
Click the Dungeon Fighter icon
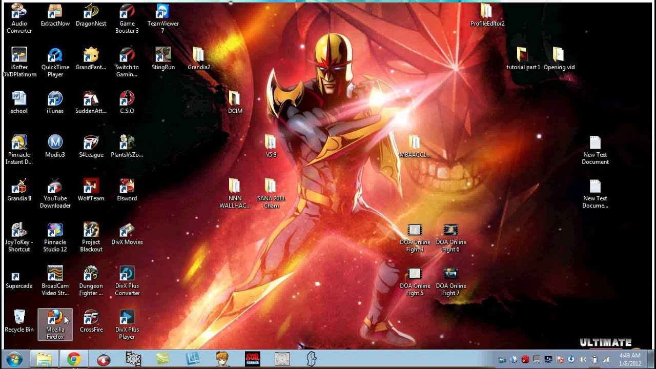click(x=91, y=281)
